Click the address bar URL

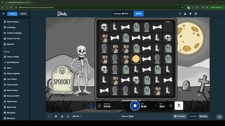coord(36,7)
